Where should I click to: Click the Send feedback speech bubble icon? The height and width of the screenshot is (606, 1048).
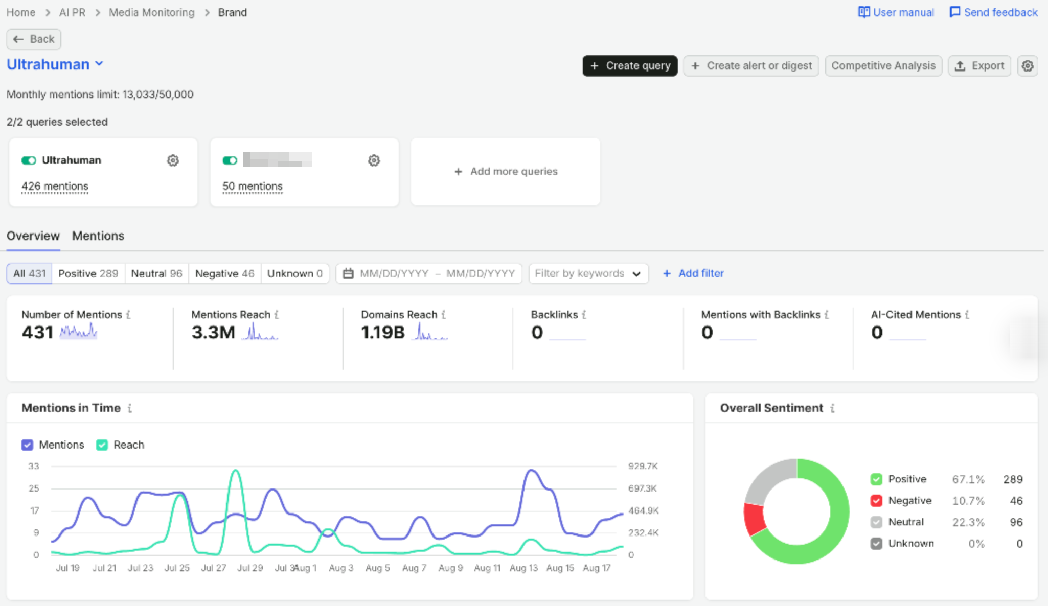pyautogui.click(x=954, y=12)
